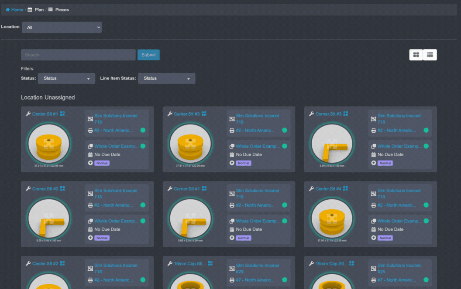Expand the Line Item Status dropdown
This screenshot has width=461, height=289.
166,78
